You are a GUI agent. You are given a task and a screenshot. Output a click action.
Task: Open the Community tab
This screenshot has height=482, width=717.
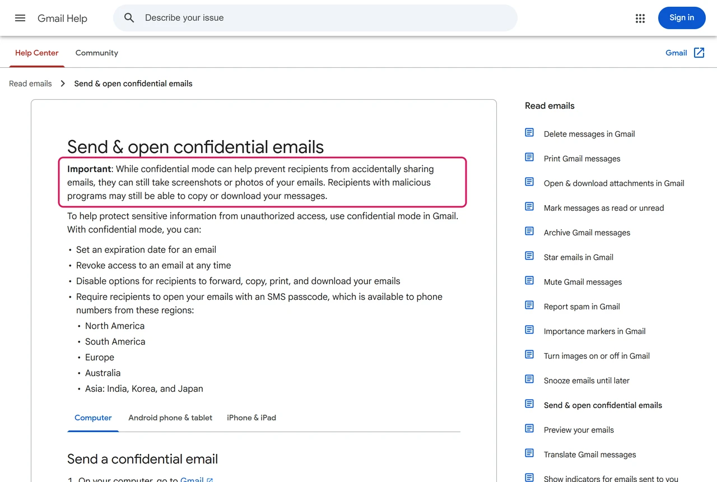pyautogui.click(x=97, y=53)
